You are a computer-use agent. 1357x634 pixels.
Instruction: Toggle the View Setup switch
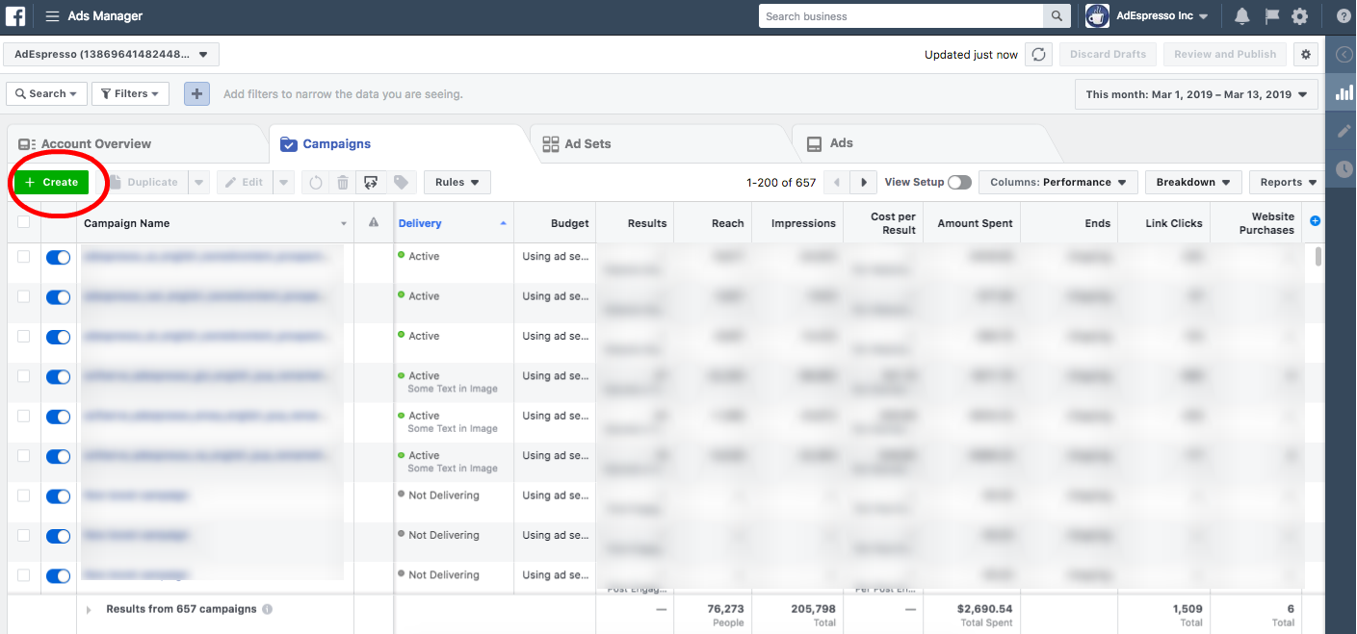(959, 182)
